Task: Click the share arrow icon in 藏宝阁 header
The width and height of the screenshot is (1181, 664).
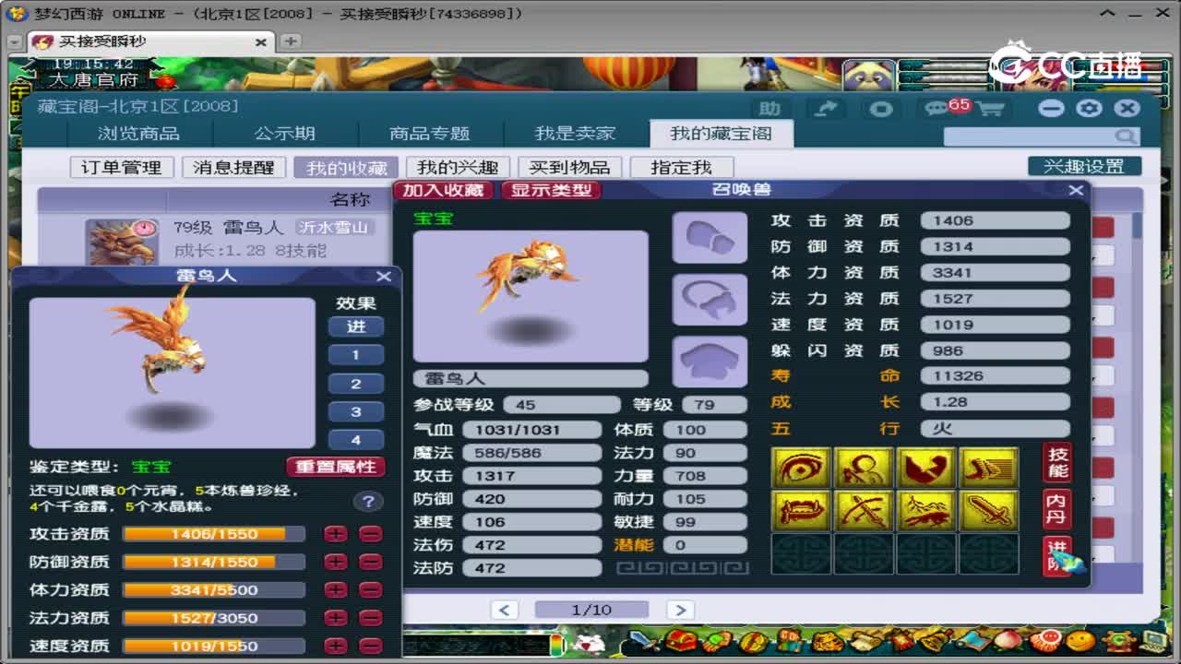Action: point(826,109)
